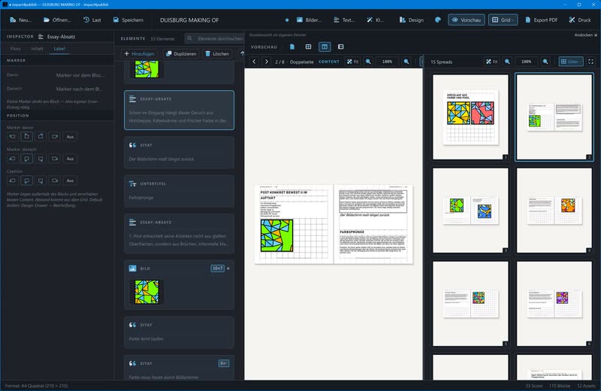This screenshot has height=391, width=601.
Task: Click the Davor marker input field
Action: (x=80, y=75)
